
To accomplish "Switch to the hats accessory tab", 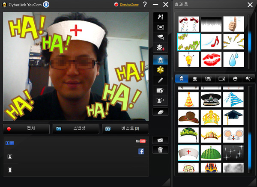I will click(x=182, y=79).
